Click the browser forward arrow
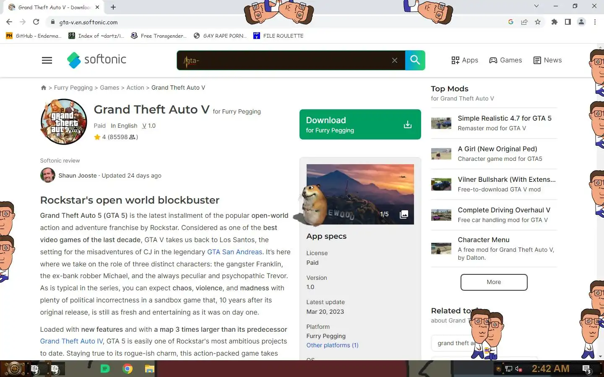This screenshot has height=377, width=604. click(x=23, y=22)
